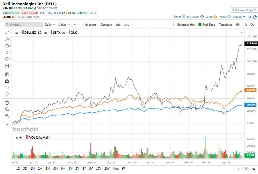Delete drawings with trash icon
The height and width of the screenshot is (174, 258).
pos(7,103)
